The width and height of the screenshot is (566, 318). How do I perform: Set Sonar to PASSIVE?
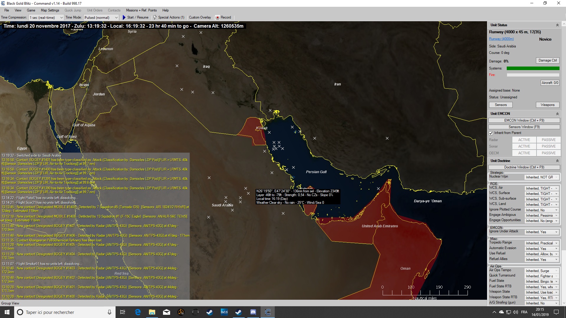(x=548, y=146)
